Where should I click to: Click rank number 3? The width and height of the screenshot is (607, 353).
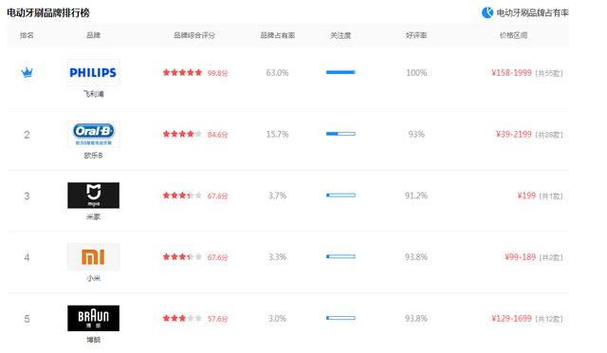point(27,195)
